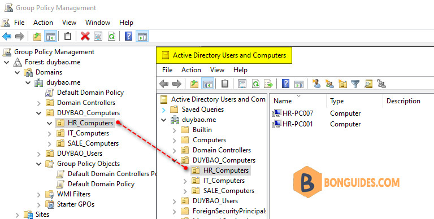Open View menu in Group Policy Management
The height and width of the screenshot is (219, 434).
(x=69, y=23)
